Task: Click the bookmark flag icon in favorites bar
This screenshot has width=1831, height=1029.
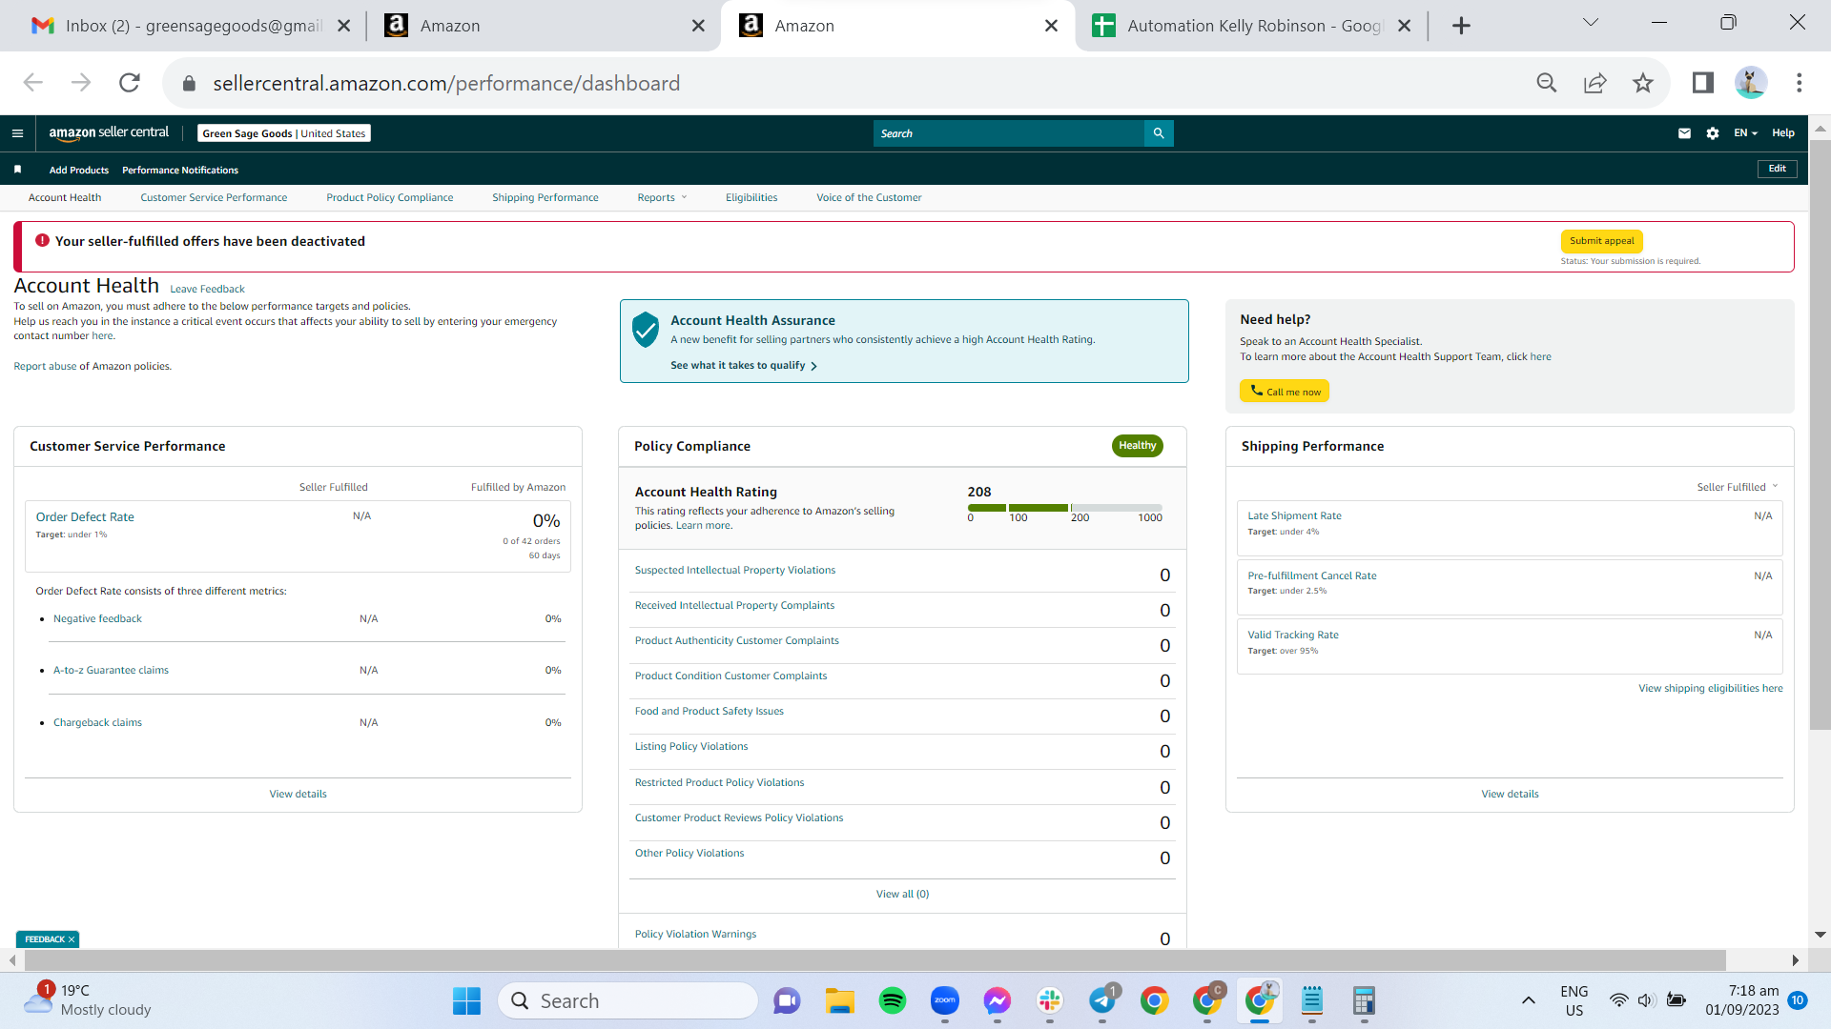Action: point(17,170)
